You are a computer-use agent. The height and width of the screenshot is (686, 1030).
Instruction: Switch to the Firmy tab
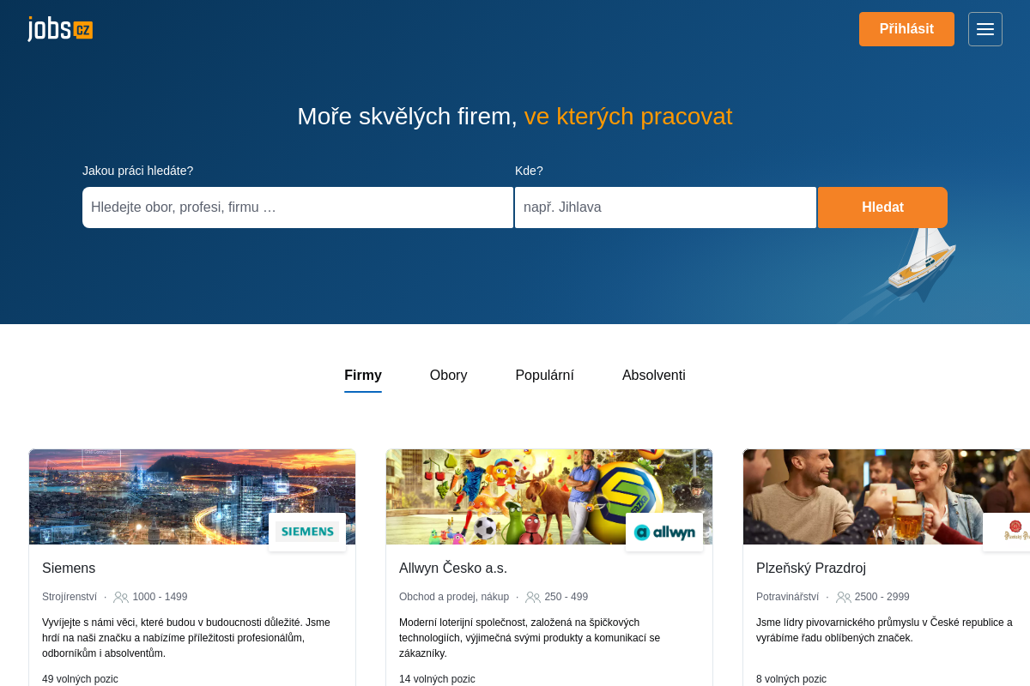point(362,375)
